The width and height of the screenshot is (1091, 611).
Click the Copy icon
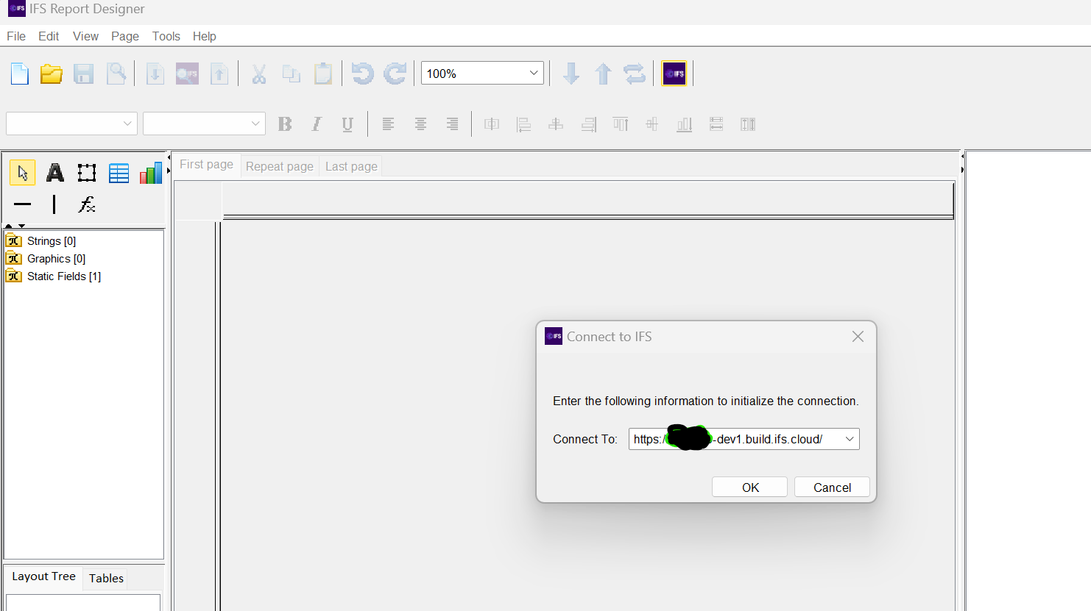292,74
